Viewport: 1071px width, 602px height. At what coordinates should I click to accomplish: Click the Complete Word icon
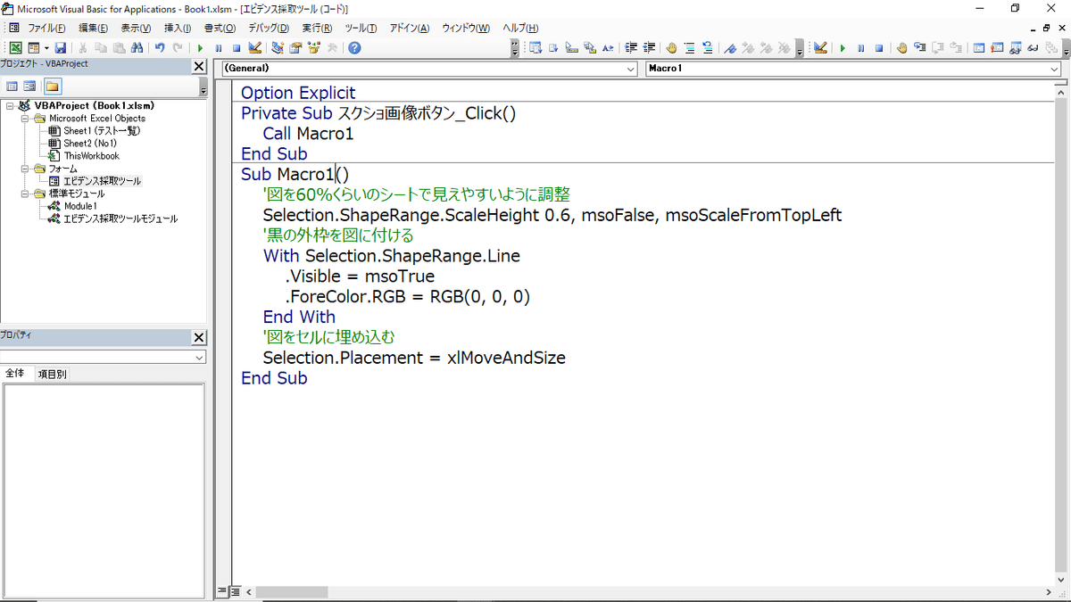point(608,48)
